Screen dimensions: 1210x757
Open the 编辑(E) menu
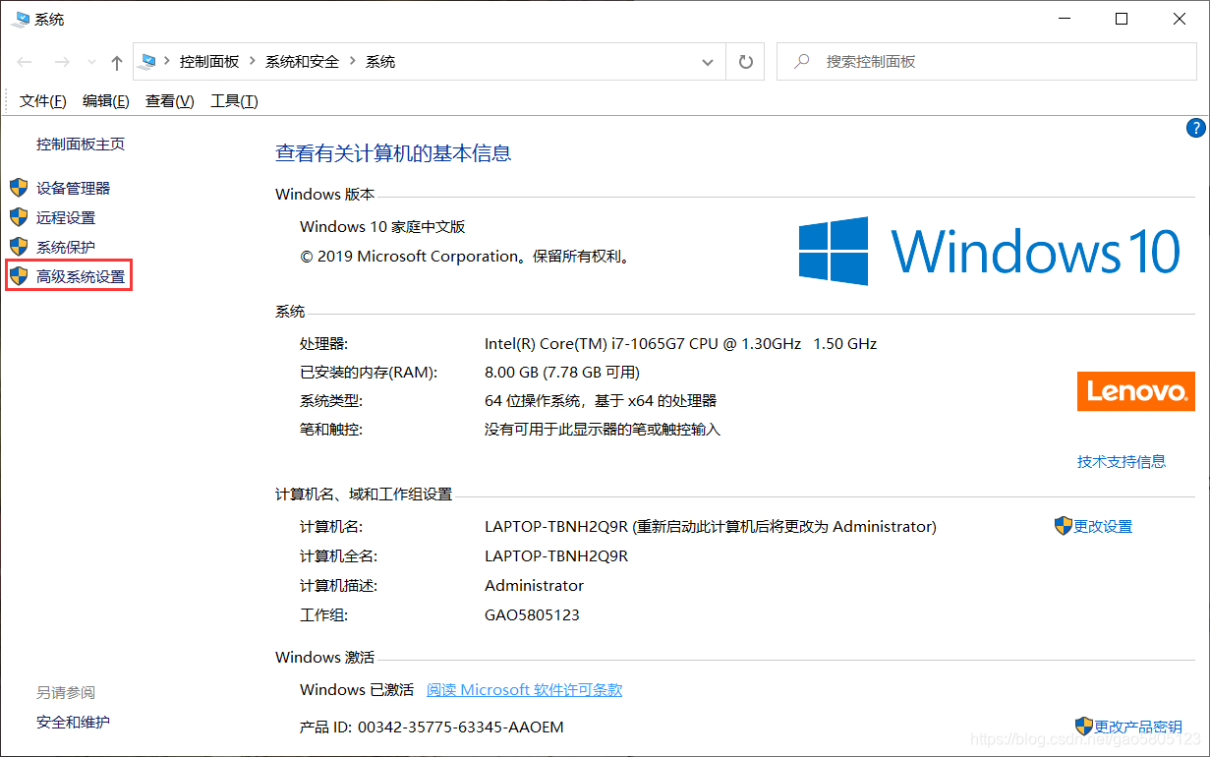[106, 101]
